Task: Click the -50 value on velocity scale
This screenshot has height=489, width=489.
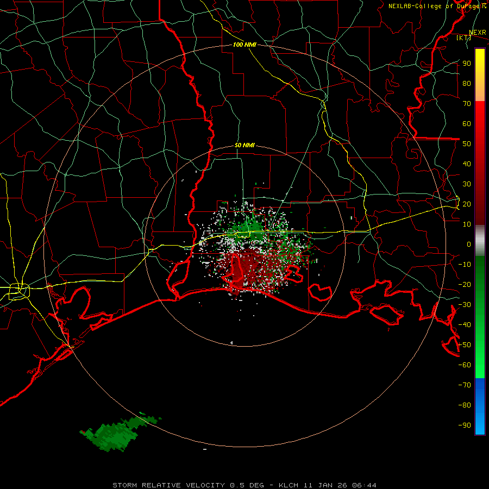Action: pos(465,345)
